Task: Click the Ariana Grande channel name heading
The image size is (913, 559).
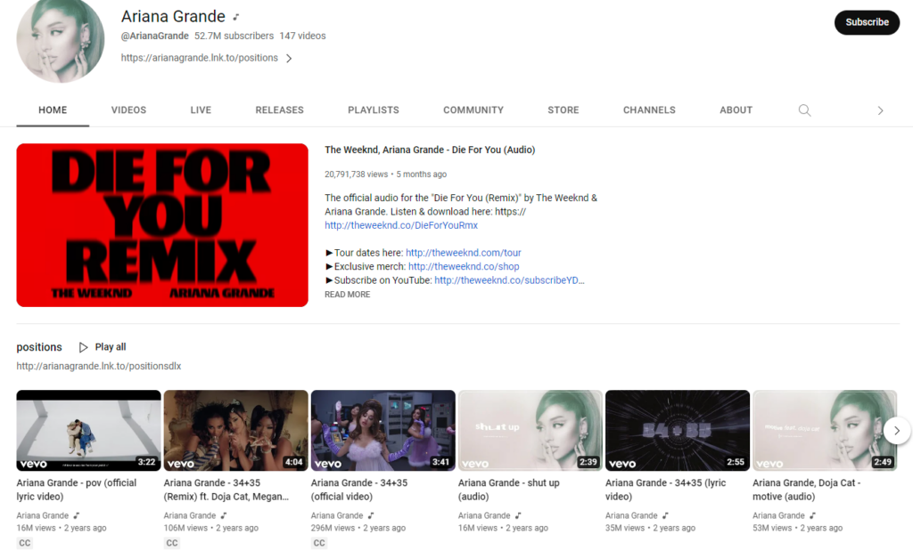Action: tap(174, 16)
